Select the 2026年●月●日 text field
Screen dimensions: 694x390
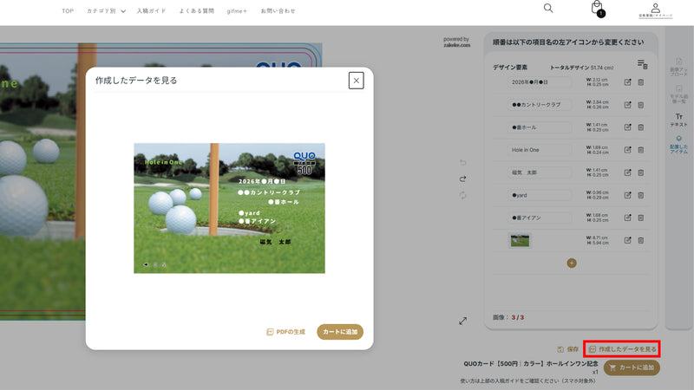[x=540, y=82]
